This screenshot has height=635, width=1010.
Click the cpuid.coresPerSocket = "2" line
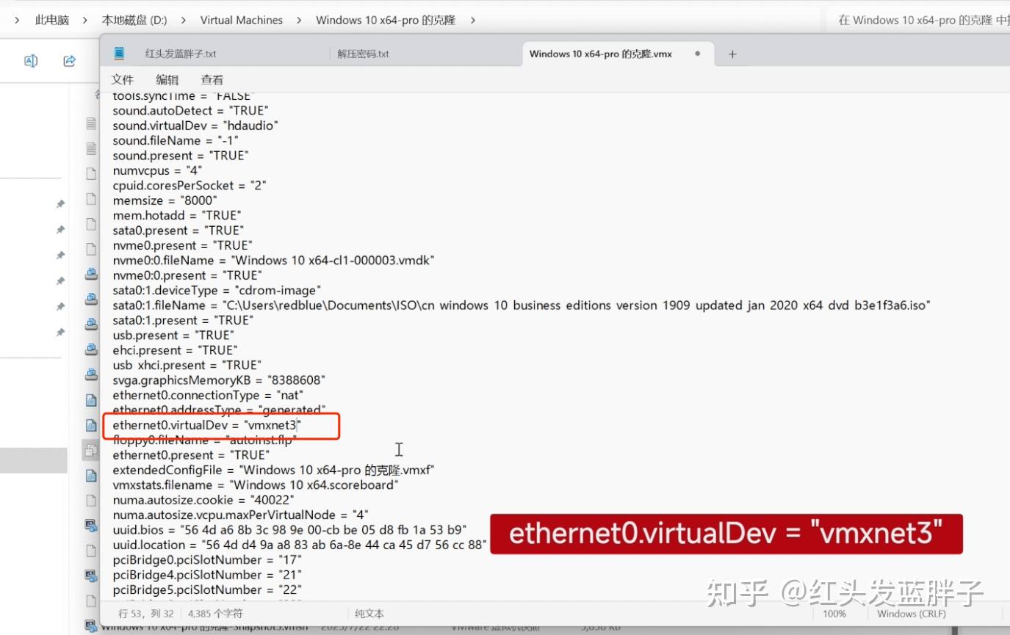click(x=190, y=185)
